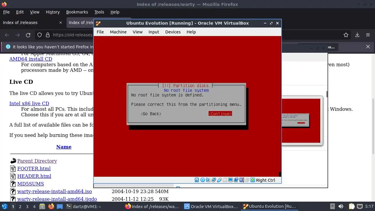Click the network adapters icon in VirtualBox status bar
The width and height of the screenshot is (375, 211).
214,180
